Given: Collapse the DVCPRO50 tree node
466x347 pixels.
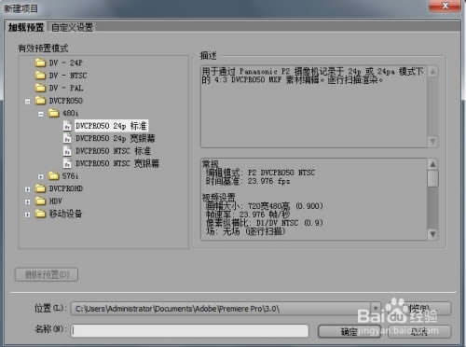Looking at the screenshot, I should (28, 102).
